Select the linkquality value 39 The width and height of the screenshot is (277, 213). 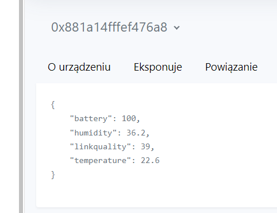145,146
